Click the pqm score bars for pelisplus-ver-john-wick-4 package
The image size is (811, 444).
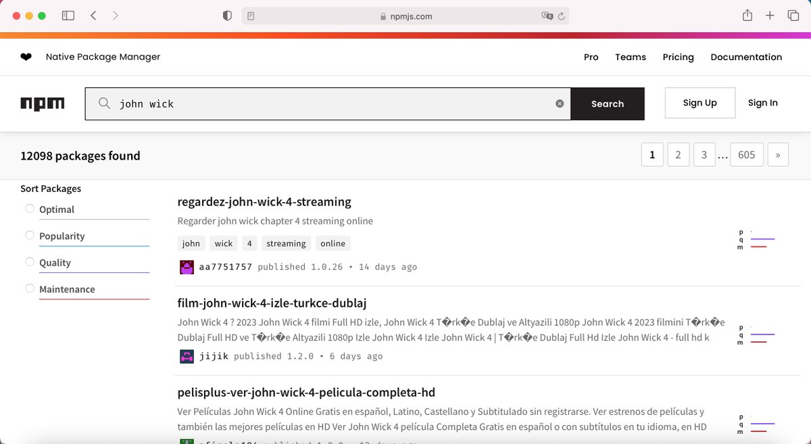756,424
